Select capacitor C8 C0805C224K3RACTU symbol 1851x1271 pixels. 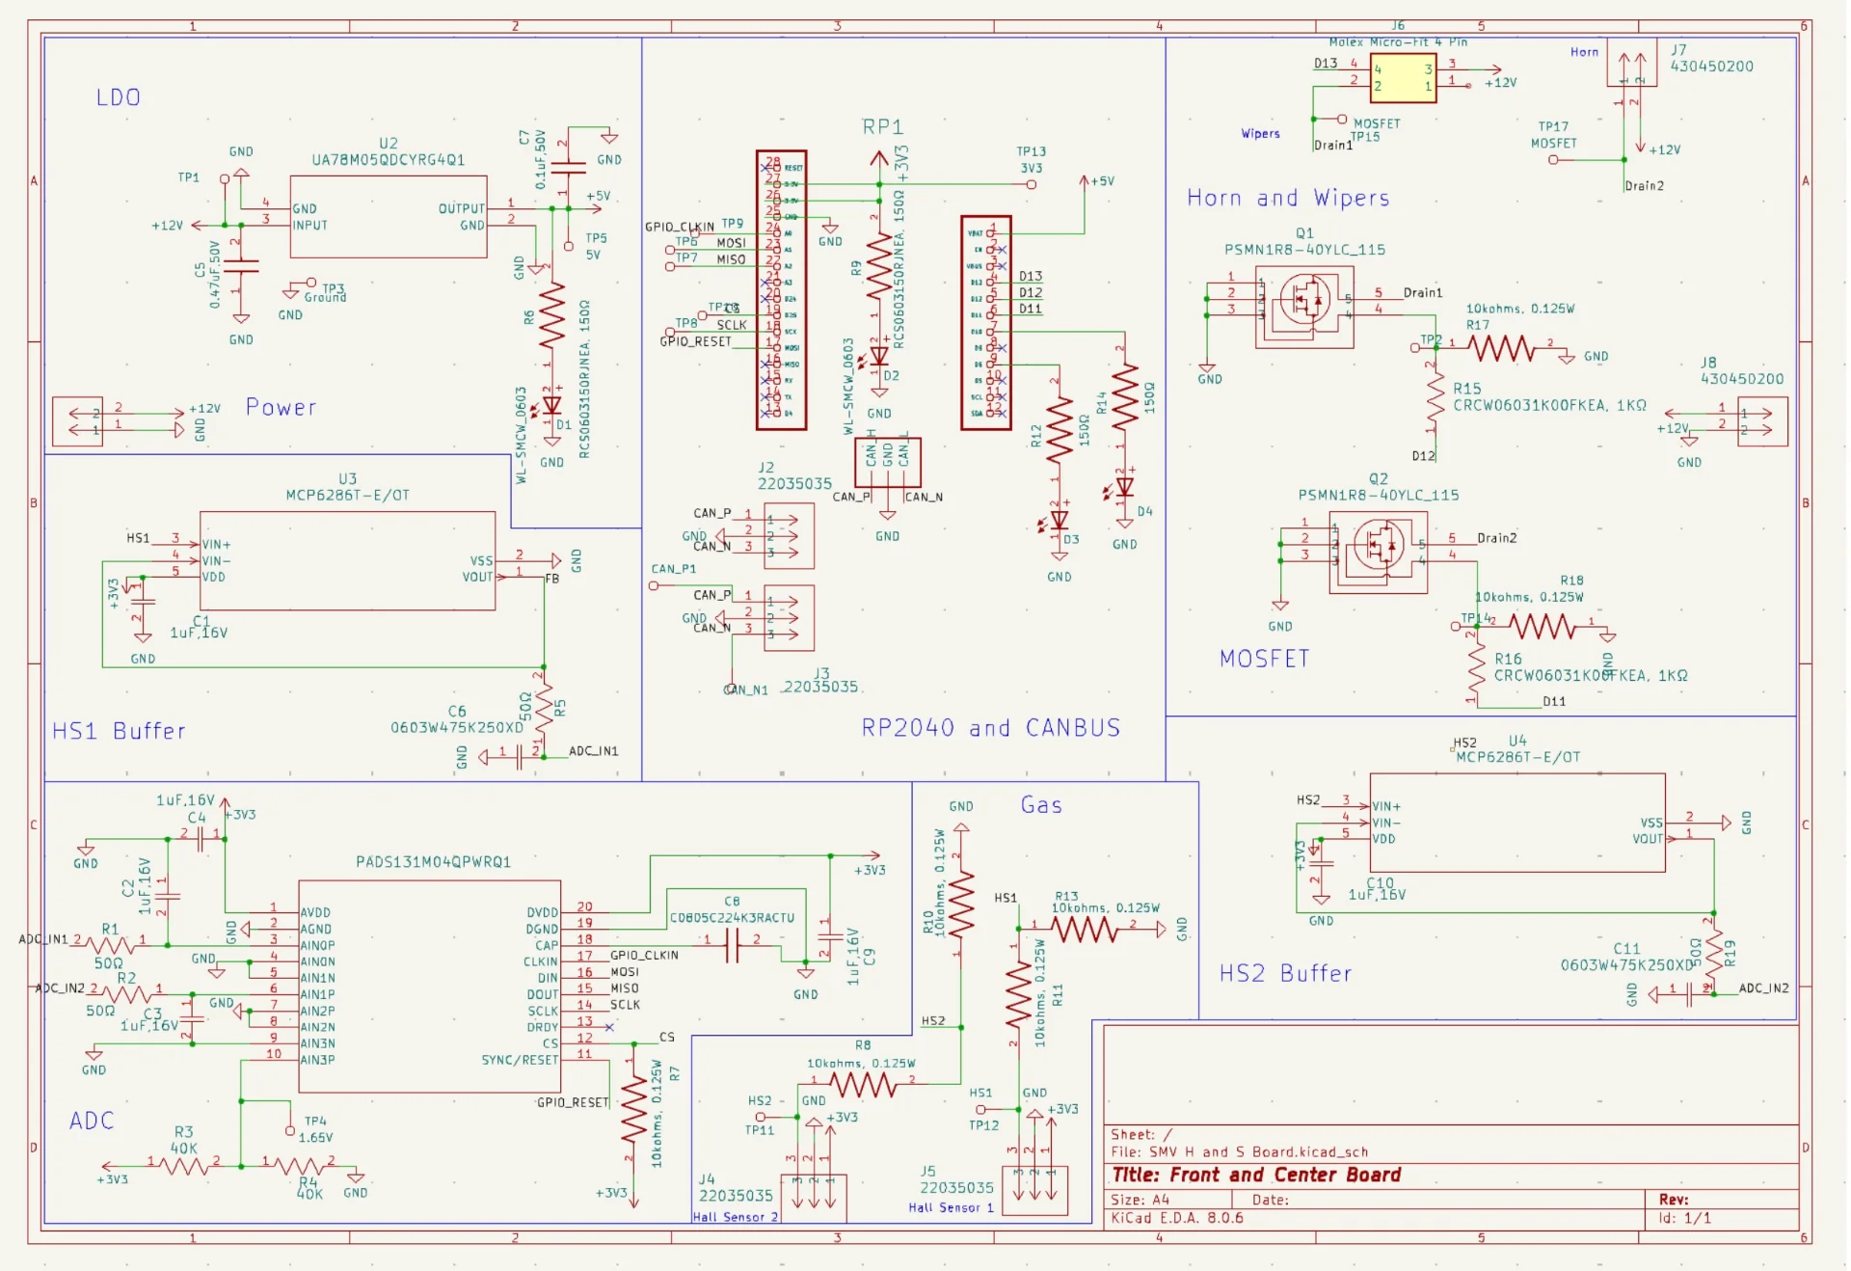732,946
